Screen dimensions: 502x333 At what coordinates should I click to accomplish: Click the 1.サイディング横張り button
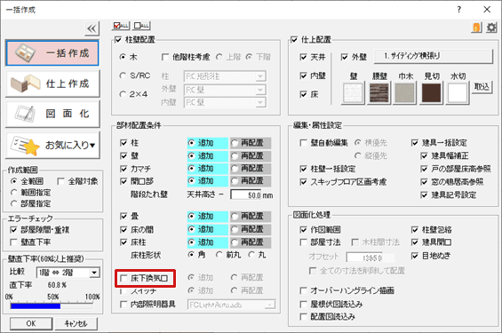(434, 56)
